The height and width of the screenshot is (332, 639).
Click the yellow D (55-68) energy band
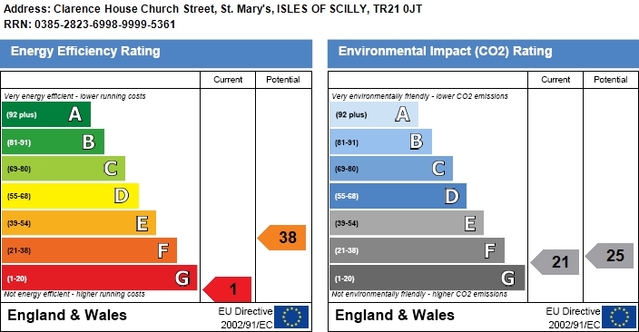[x=71, y=196]
